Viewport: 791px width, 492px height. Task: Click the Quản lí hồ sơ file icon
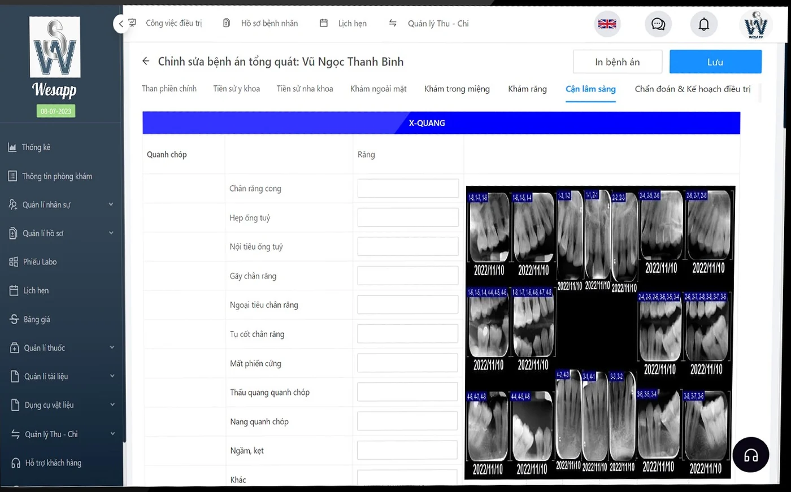pyautogui.click(x=13, y=233)
